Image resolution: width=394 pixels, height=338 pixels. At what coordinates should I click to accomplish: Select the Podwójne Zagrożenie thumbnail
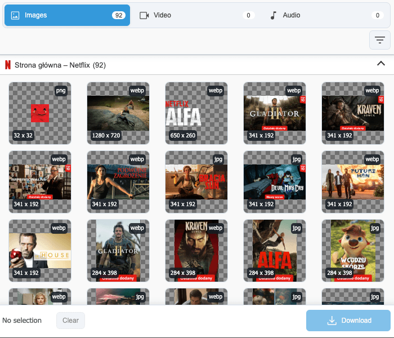click(x=118, y=182)
